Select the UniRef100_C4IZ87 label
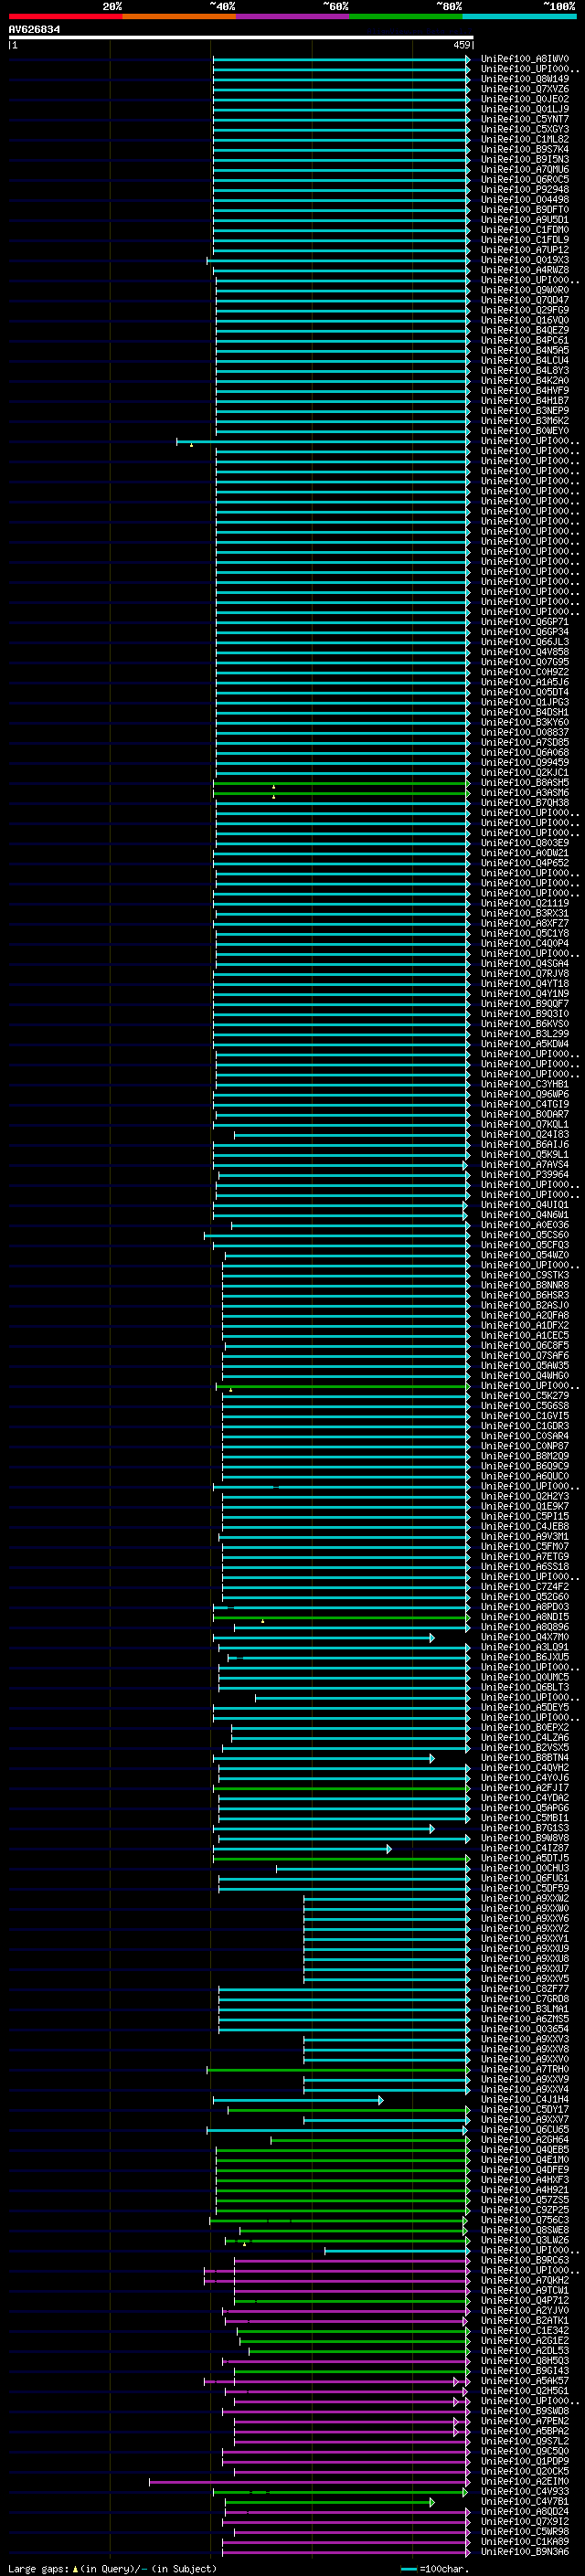 [525, 1848]
